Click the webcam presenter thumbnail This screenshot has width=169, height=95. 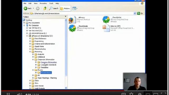(x=135, y=82)
